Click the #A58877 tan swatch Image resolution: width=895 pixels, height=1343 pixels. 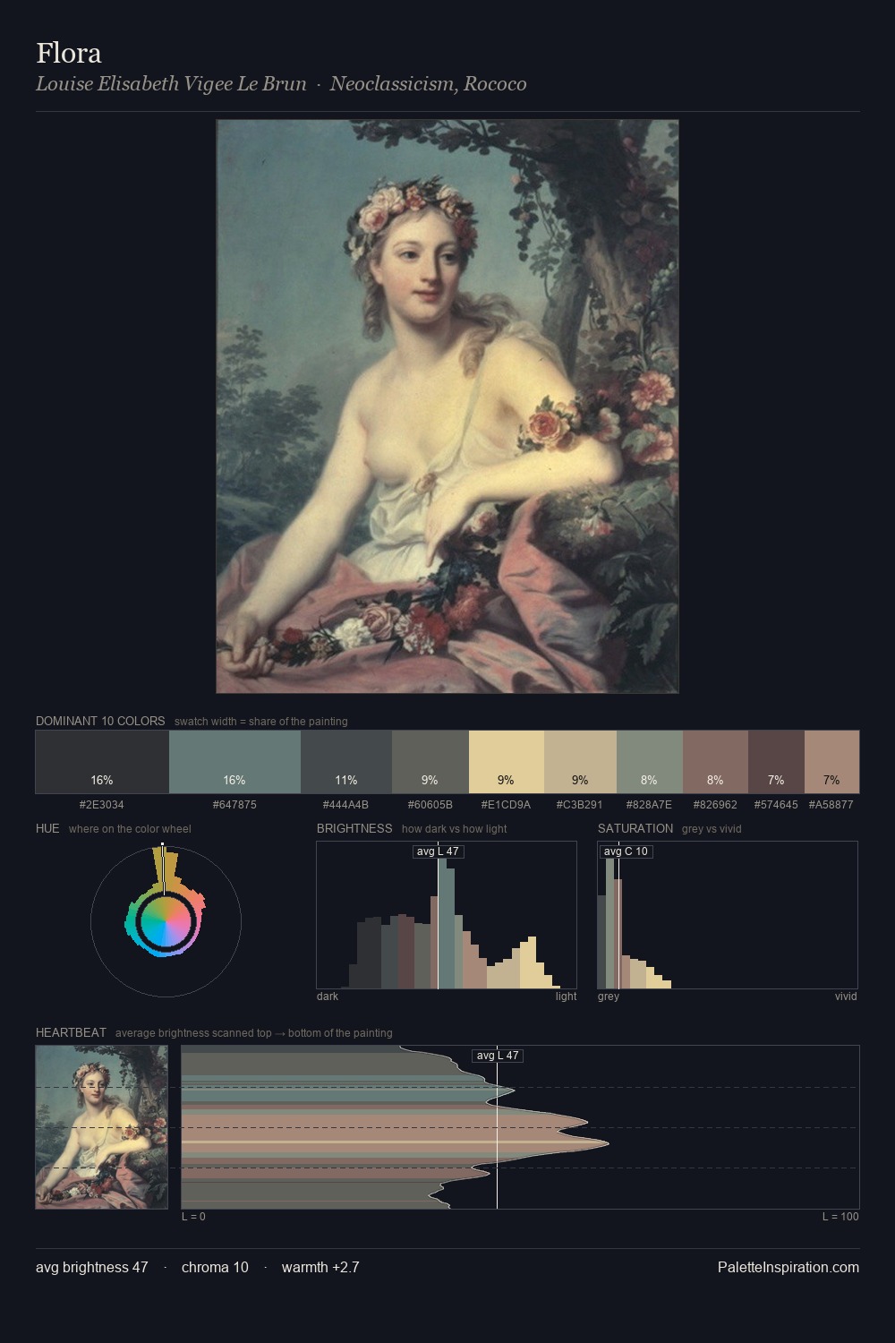pos(831,762)
